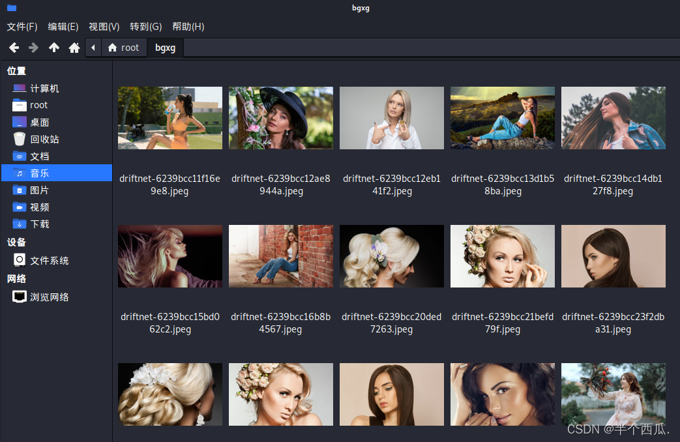Screen dimensions: 680x442
Task: Select thumbnail of driftnet-6239bcc15bd062c2.jpeg
Action: click(x=170, y=256)
